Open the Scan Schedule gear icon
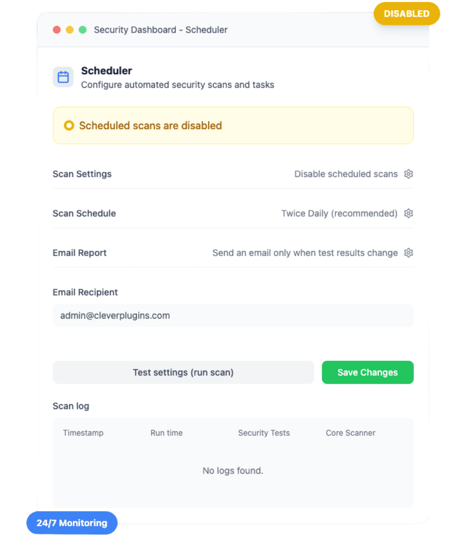Screen dimensions: 453x543 click(x=409, y=214)
